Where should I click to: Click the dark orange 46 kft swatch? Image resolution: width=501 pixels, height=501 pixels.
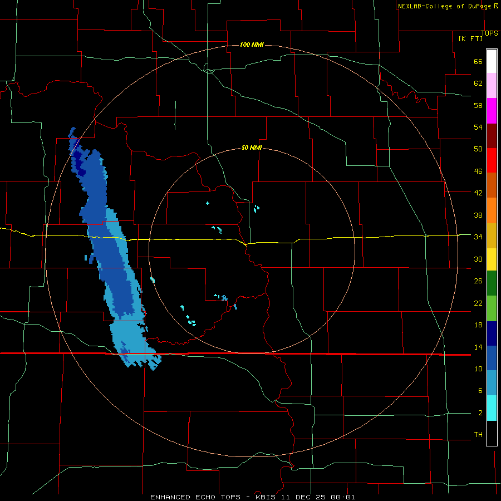coord(492,185)
